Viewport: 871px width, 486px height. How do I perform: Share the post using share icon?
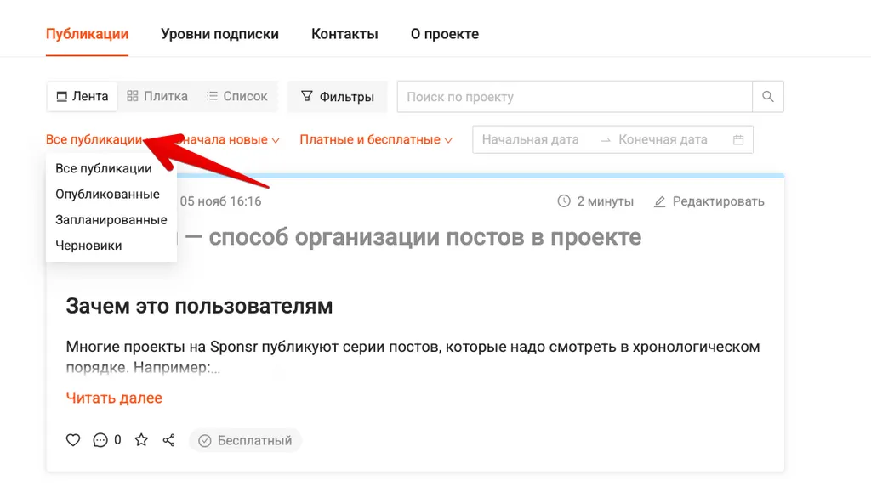(168, 440)
